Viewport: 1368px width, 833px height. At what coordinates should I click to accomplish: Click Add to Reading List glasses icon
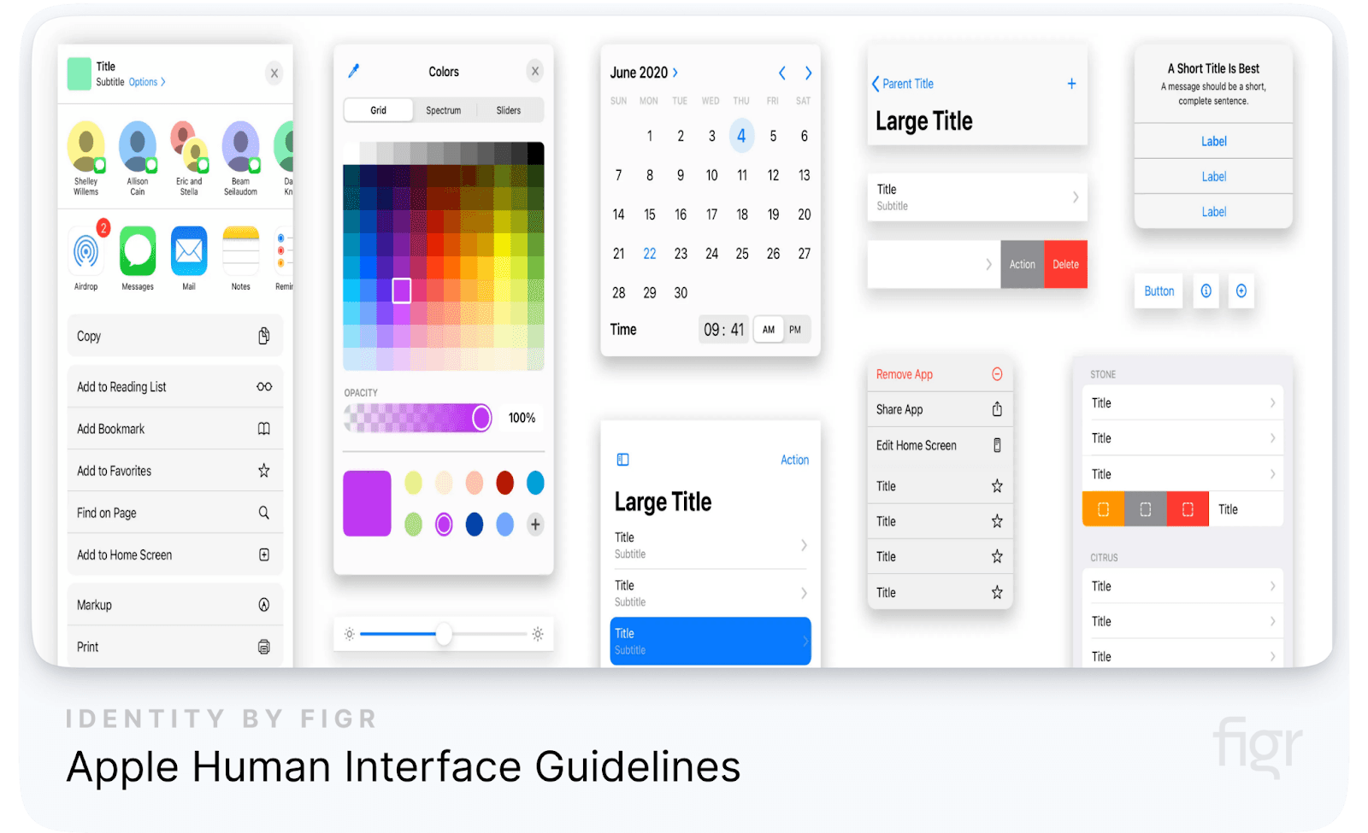click(264, 387)
